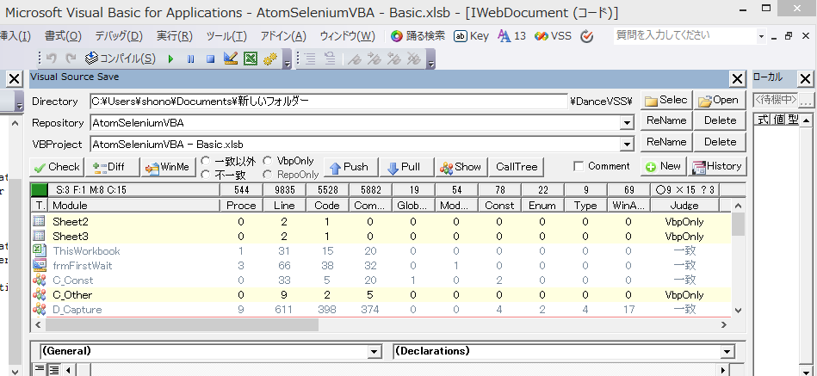Open the VSS add-in from the menu bar

click(x=553, y=36)
